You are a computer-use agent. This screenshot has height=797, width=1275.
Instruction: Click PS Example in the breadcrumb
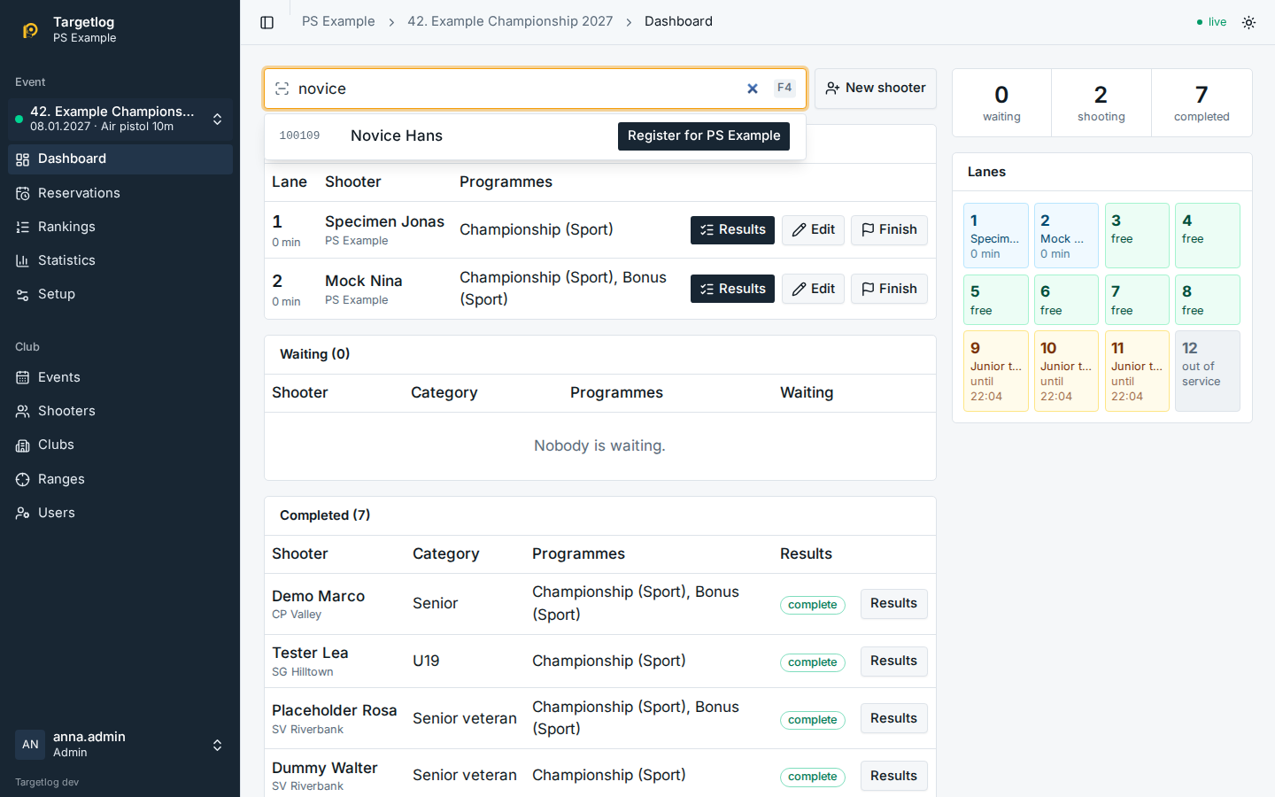(x=338, y=21)
